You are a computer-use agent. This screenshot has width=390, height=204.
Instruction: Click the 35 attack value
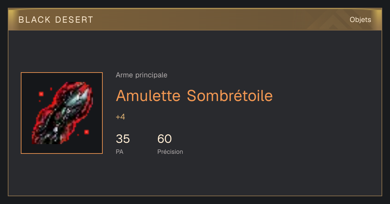pyautogui.click(x=123, y=139)
